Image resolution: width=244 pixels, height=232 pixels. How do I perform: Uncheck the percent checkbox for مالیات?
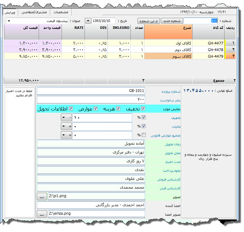tap(144, 126)
